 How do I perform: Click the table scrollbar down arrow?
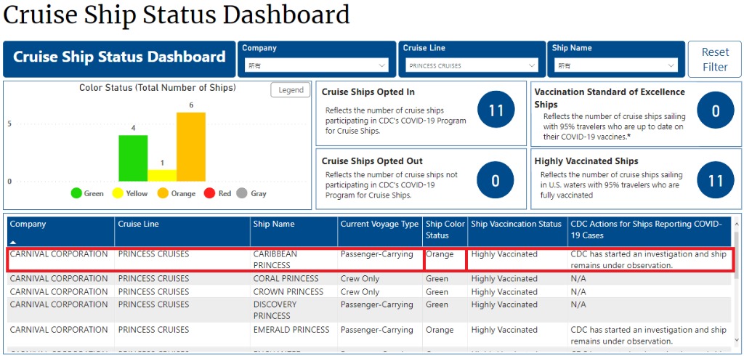tap(737, 340)
